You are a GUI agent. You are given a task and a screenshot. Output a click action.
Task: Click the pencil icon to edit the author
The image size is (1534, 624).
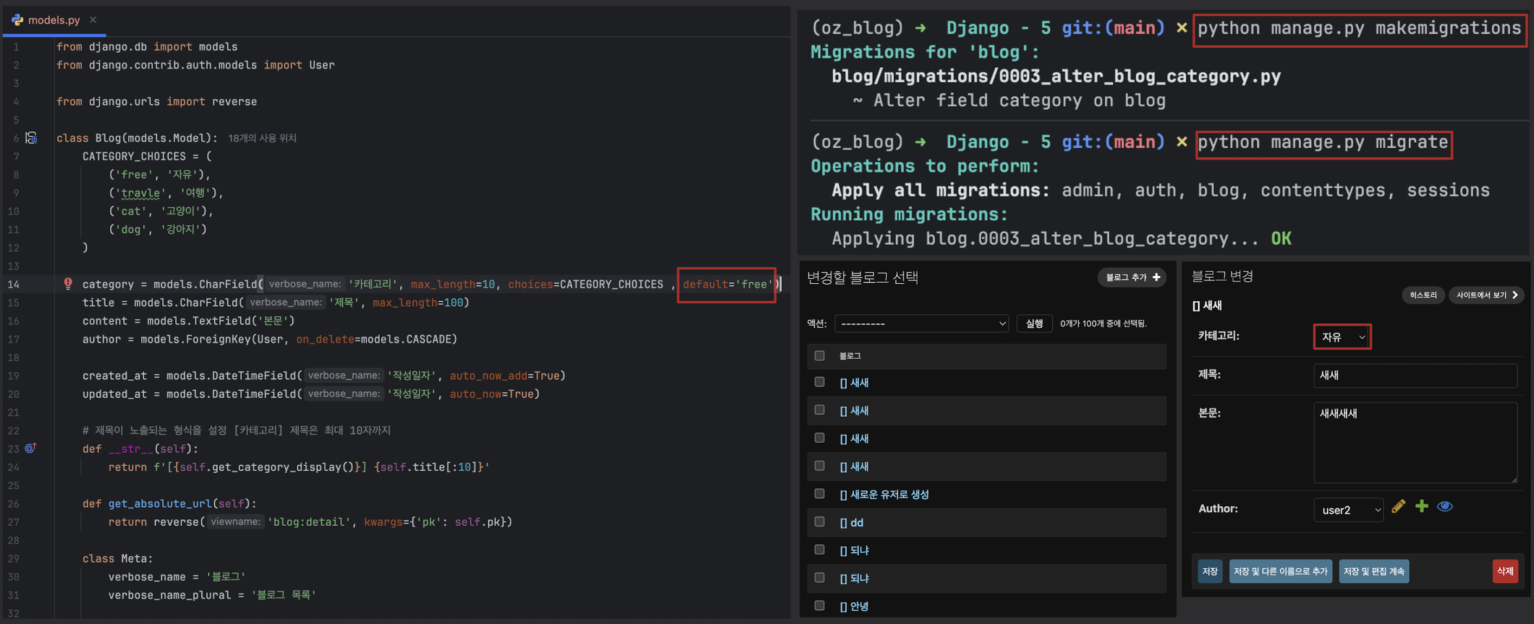point(1398,507)
